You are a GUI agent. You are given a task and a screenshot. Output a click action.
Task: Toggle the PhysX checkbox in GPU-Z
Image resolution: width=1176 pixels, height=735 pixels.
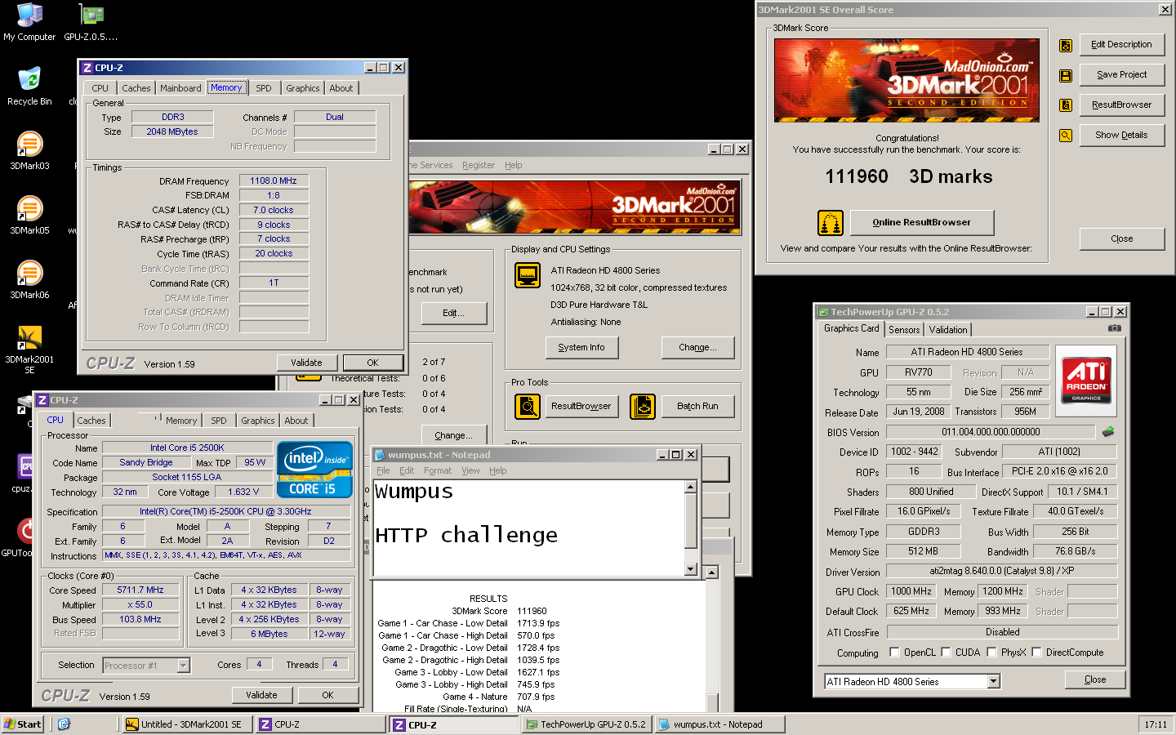click(x=991, y=653)
